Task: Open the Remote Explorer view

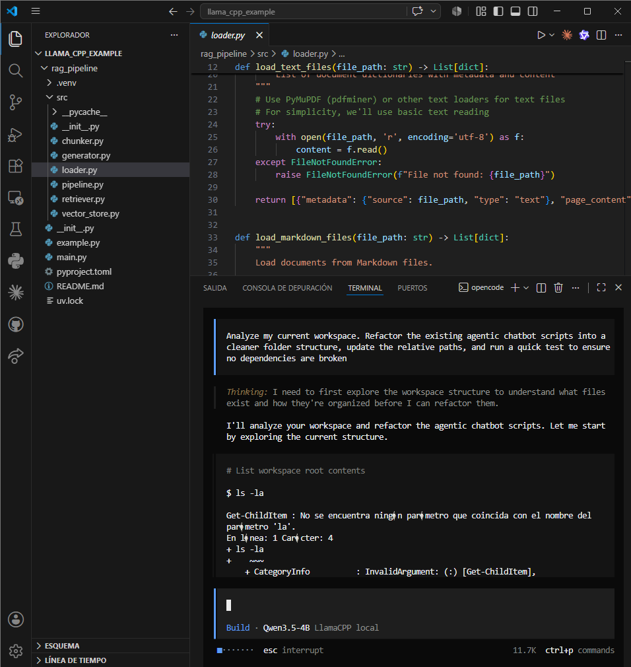Action: pyautogui.click(x=16, y=198)
